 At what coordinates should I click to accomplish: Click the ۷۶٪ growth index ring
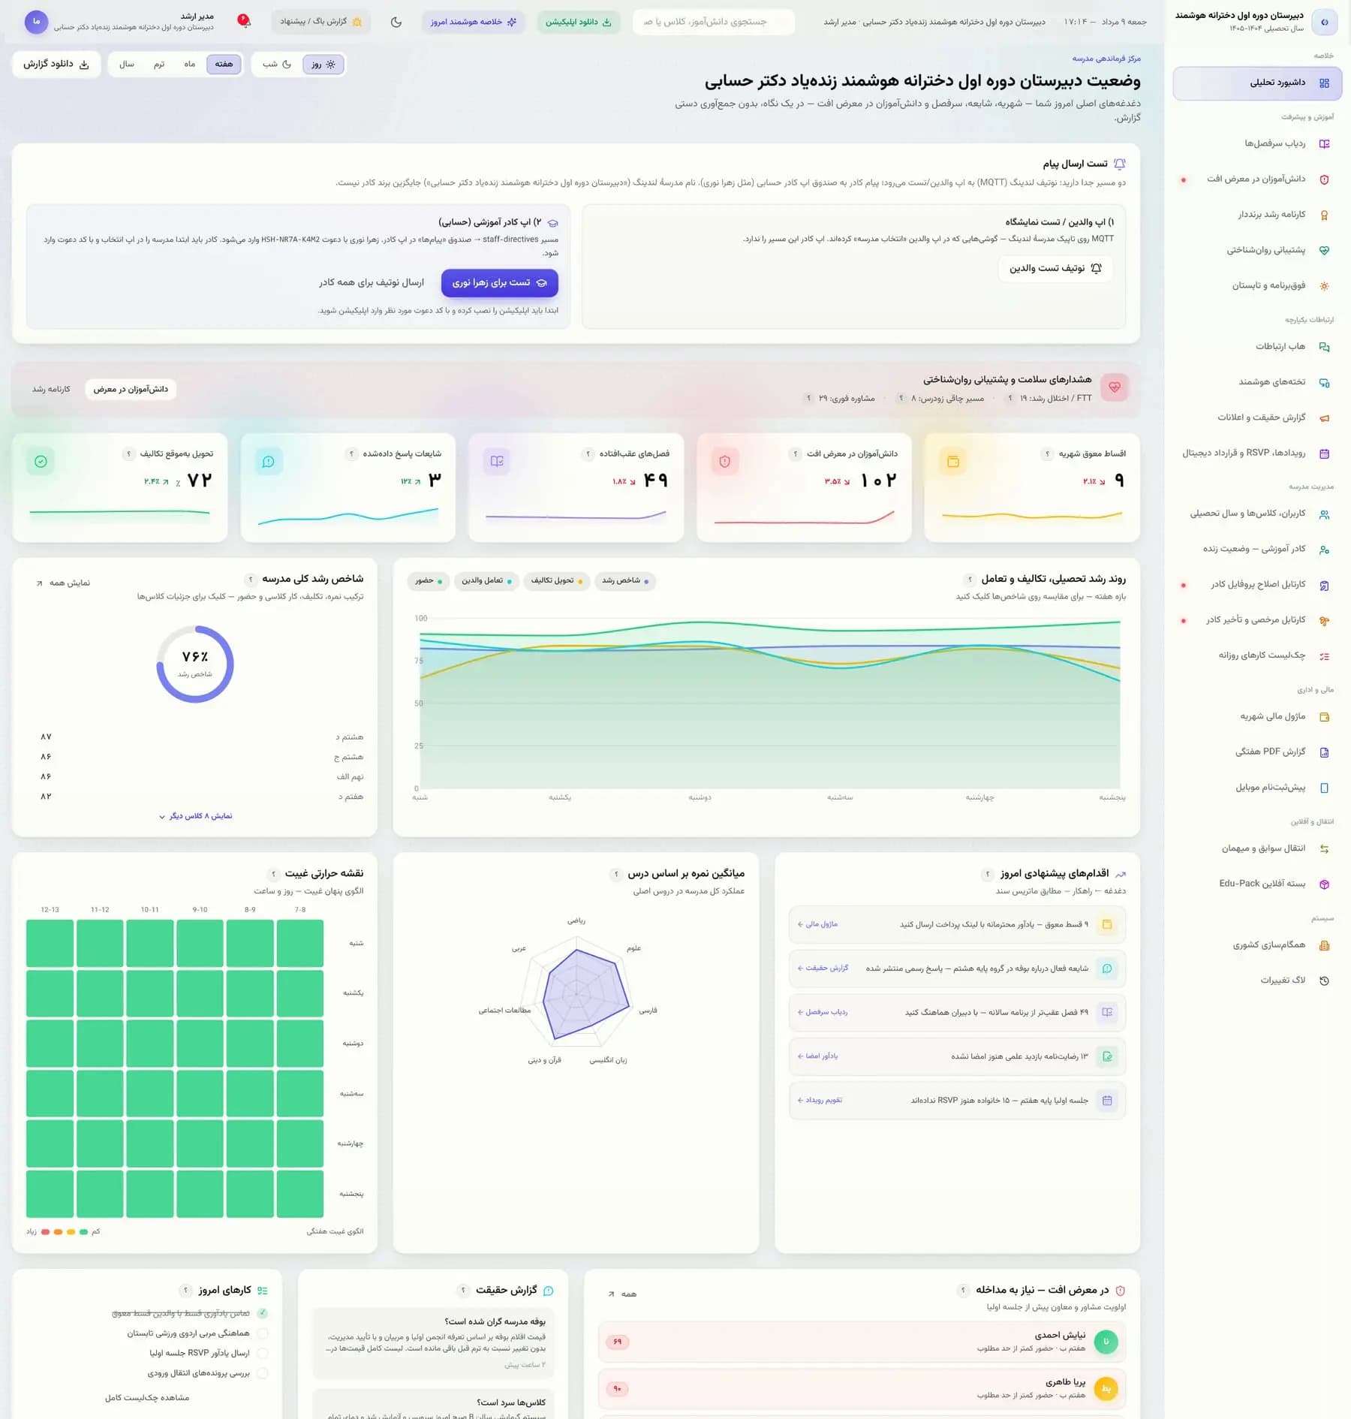click(x=195, y=664)
